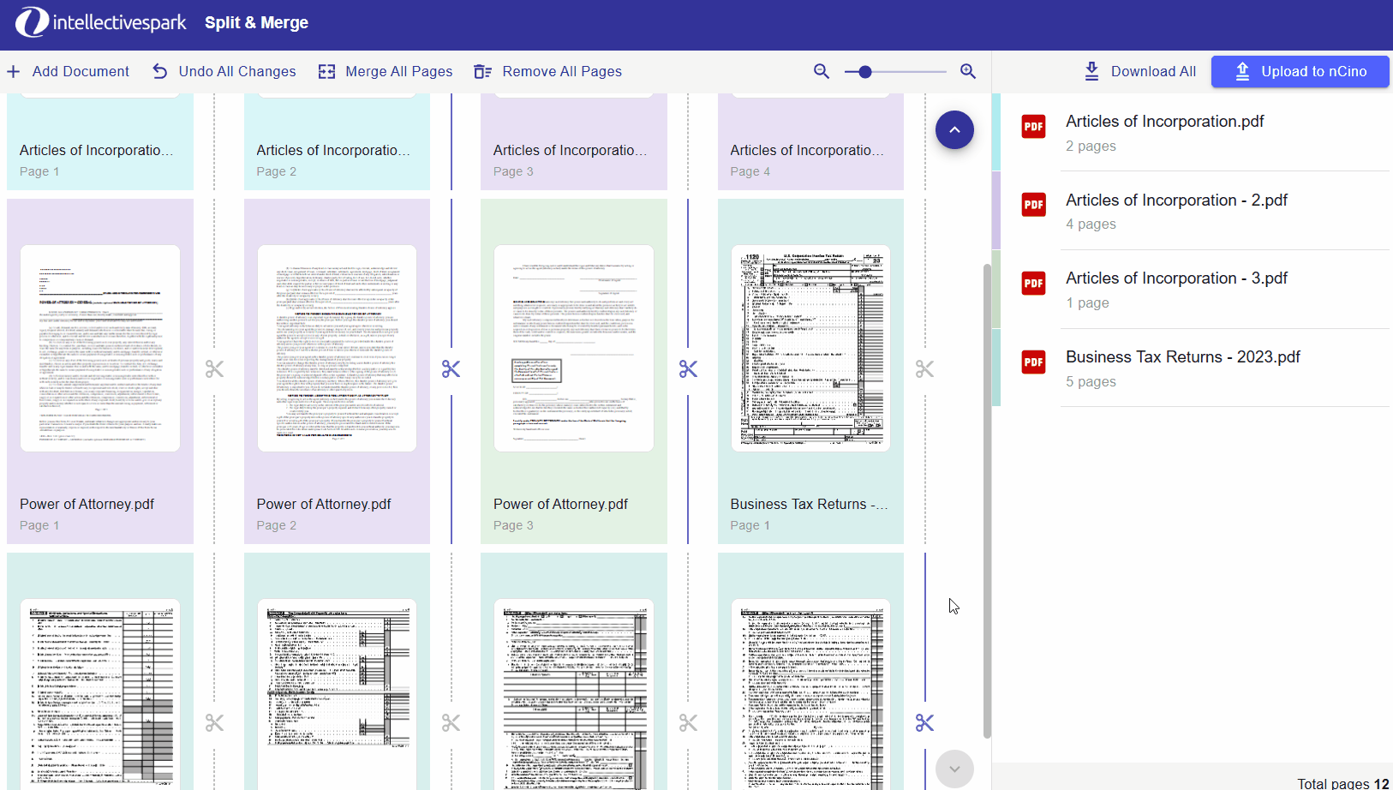Click the intellectivespark logo
This screenshot has width=1393, height=790.
coord(101,22)
